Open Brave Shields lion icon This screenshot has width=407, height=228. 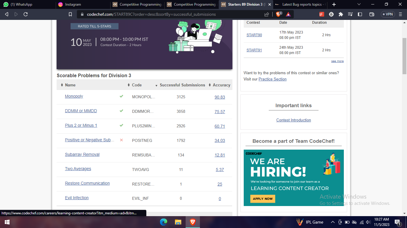tap(279, 14)
